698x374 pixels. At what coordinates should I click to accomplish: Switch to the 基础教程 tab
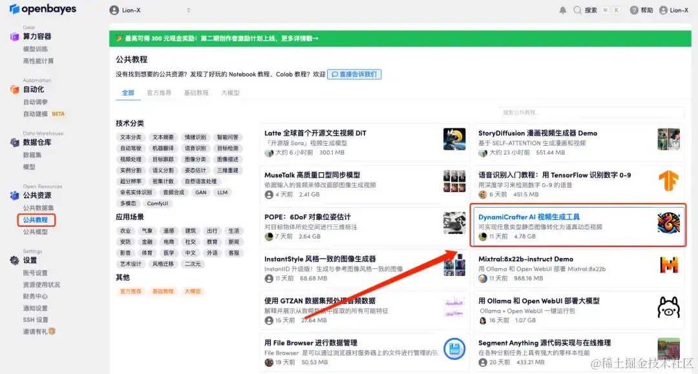(196, 92)
